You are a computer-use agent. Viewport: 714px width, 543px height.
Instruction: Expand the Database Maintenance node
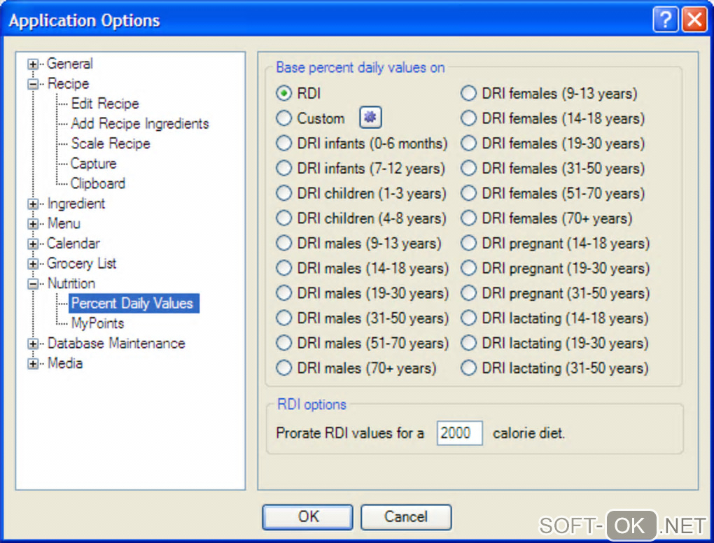tap(33, 344)
